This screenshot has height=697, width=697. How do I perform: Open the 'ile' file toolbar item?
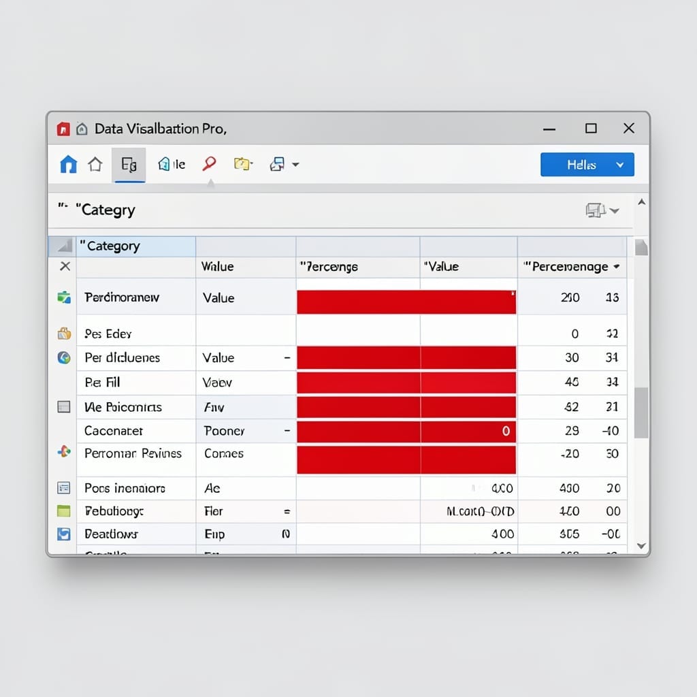172,165
